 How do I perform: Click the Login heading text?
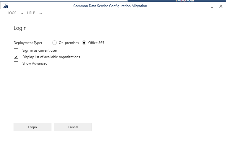tap(20, 28)
